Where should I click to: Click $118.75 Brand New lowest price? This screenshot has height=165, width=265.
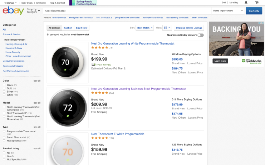click(177, 150)
